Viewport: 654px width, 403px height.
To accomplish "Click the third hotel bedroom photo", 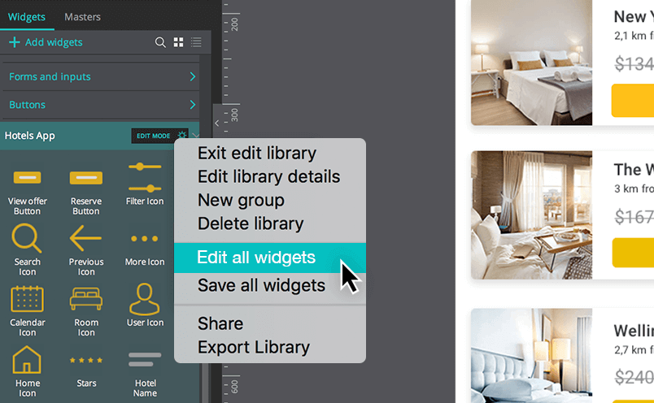I will click(531, 356).
